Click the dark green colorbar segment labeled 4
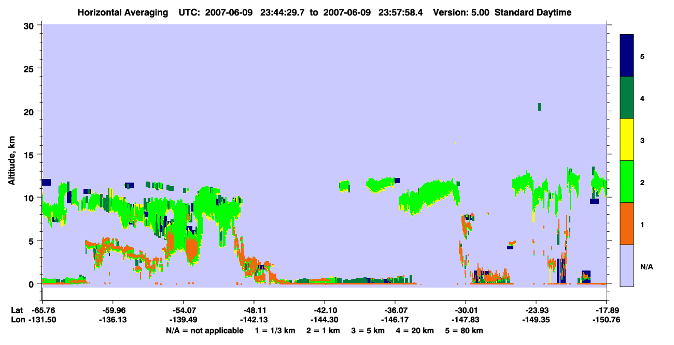674x345 pixels. tap(627, 98)
